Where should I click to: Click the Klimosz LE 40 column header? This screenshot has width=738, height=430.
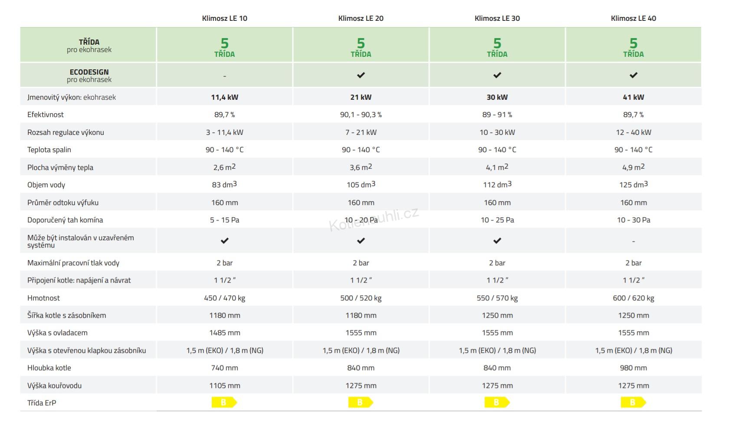[x=633, y=18]
